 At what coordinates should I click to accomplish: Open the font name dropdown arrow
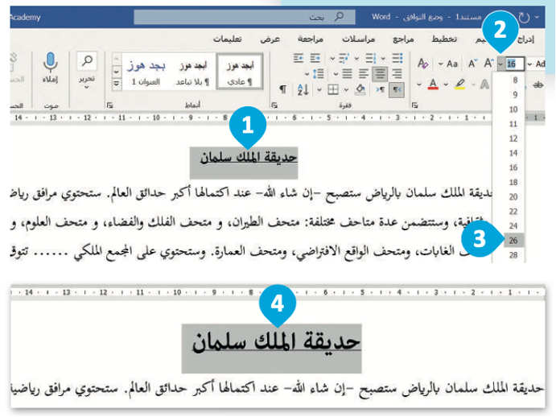pyautogui.click(x=529, y=64)
